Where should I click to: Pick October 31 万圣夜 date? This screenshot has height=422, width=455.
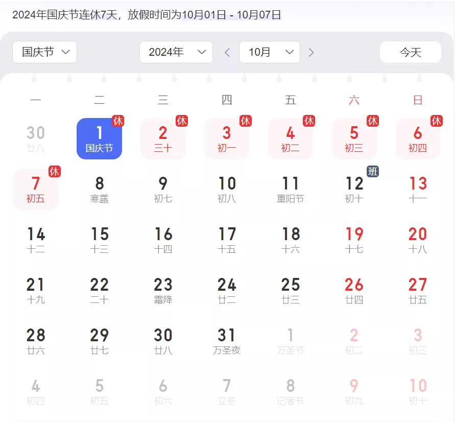pyautogui.click(x=227, y=341)
